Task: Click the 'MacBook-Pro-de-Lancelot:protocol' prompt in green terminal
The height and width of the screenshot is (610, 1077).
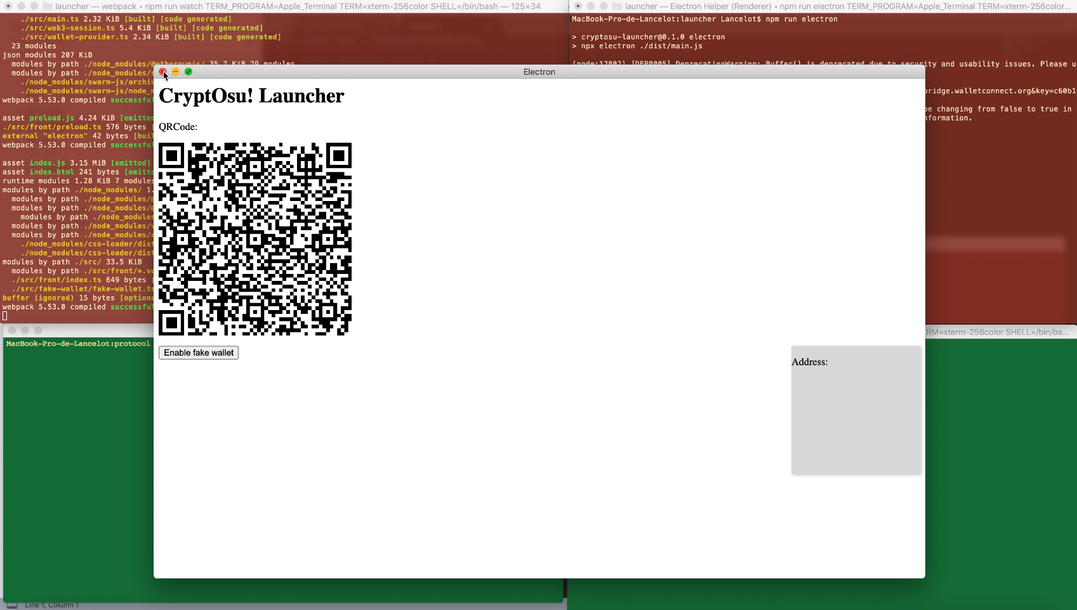Action: [x=78, y=344]
